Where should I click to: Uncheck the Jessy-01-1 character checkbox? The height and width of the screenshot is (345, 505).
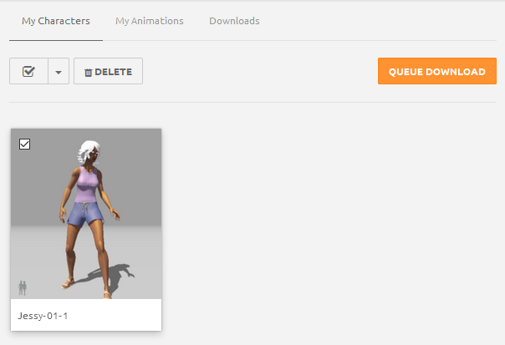click(24, 145)
